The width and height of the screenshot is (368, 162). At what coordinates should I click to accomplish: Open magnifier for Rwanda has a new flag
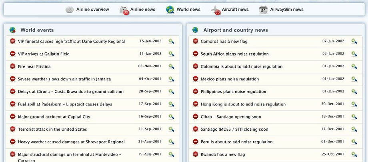coord(354,154)
